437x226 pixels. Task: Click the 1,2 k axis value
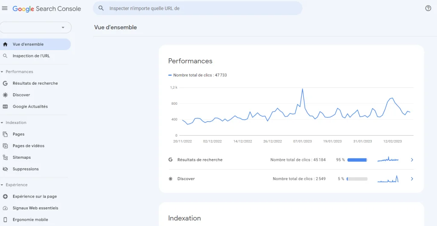click(x=174, y=88)
